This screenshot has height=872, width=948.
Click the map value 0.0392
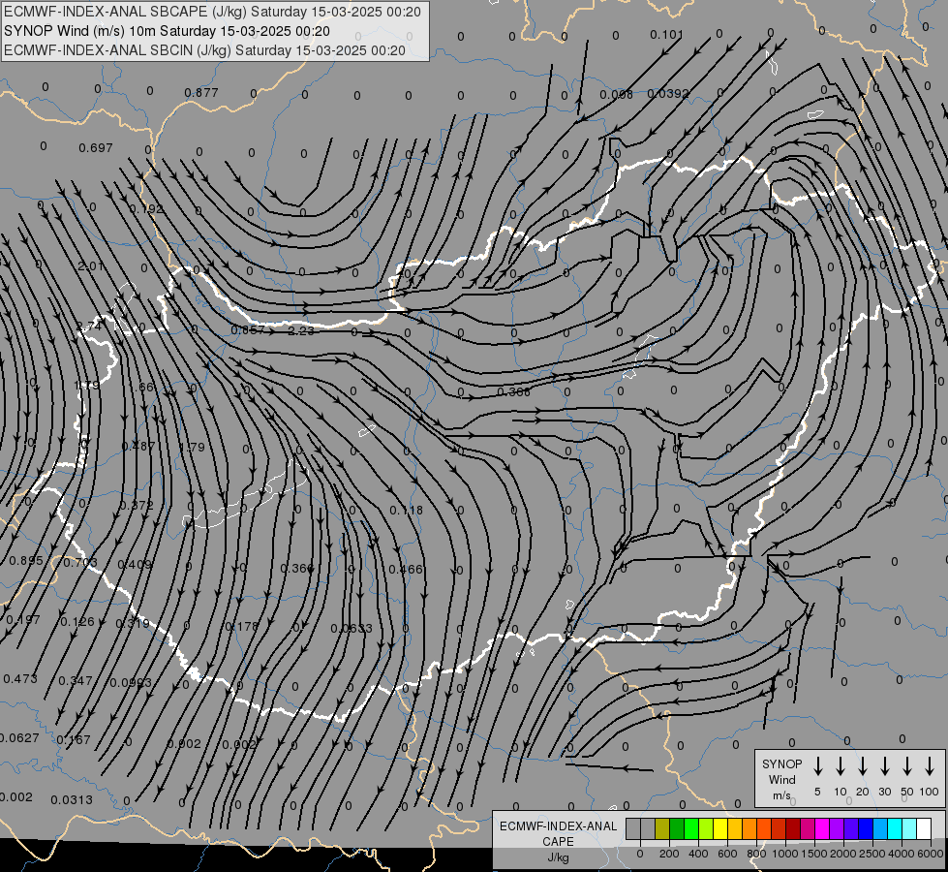(x=668, y=93)
